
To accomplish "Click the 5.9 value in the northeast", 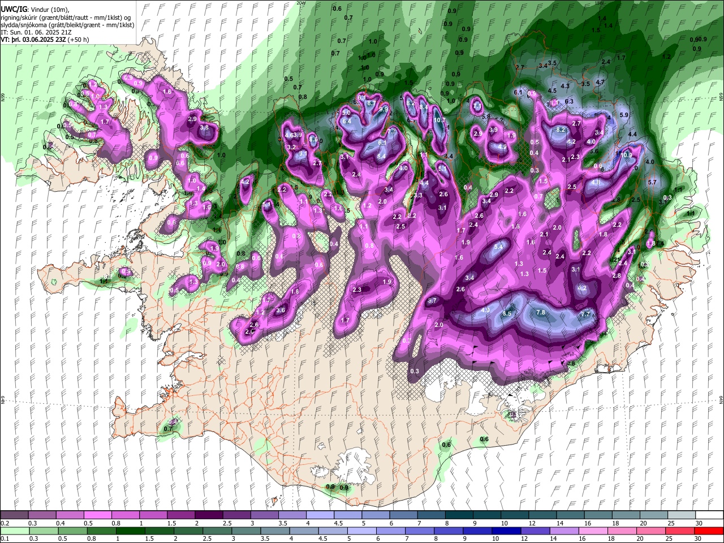I will click(x=624, y=115).
